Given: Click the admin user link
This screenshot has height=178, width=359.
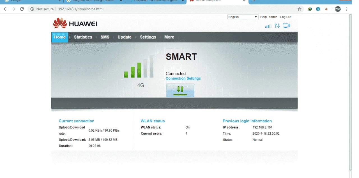Looking at the screenshot, I should [x=273, y=17].
